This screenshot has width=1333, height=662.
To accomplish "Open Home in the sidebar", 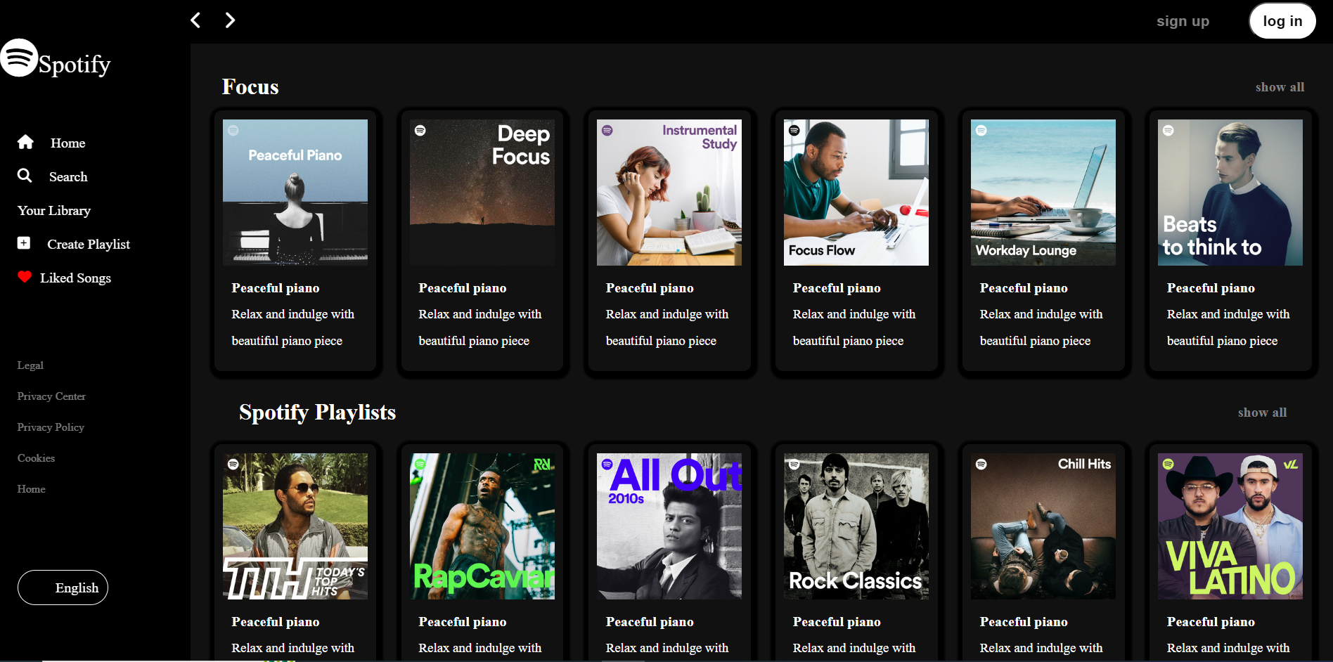I will pos(67,143).
